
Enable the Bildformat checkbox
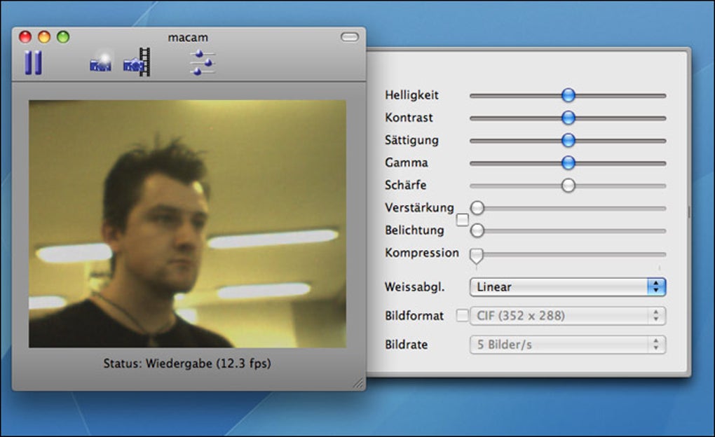coord(463,315)
